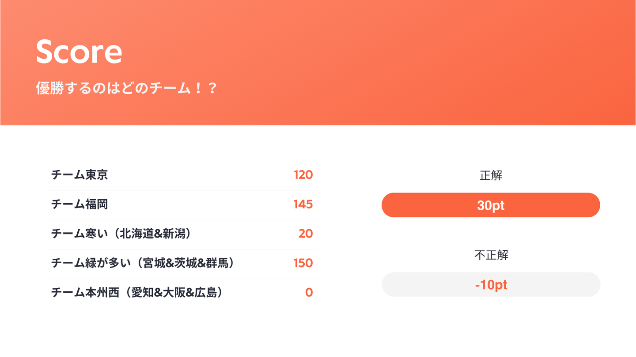The image size is (636, 357).
Task: Click the subtitle 優勝するのはどのチーム！？
Action: click(126, 89)
